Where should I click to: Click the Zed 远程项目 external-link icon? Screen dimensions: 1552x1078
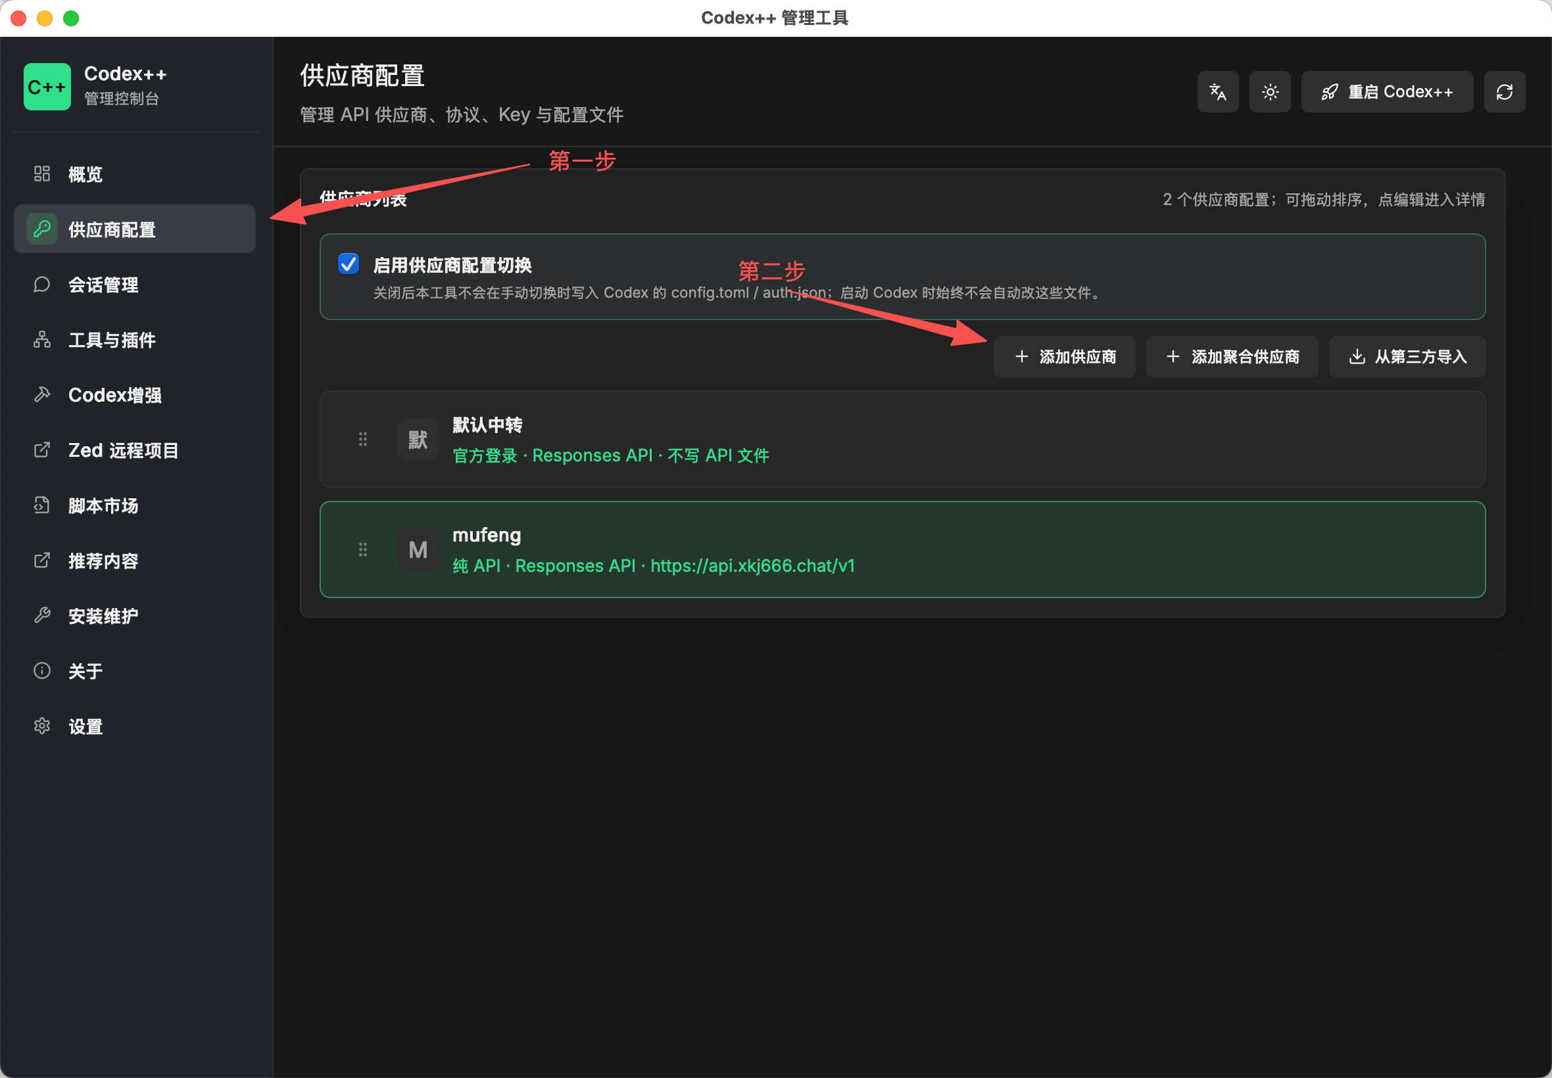(42, 450)
